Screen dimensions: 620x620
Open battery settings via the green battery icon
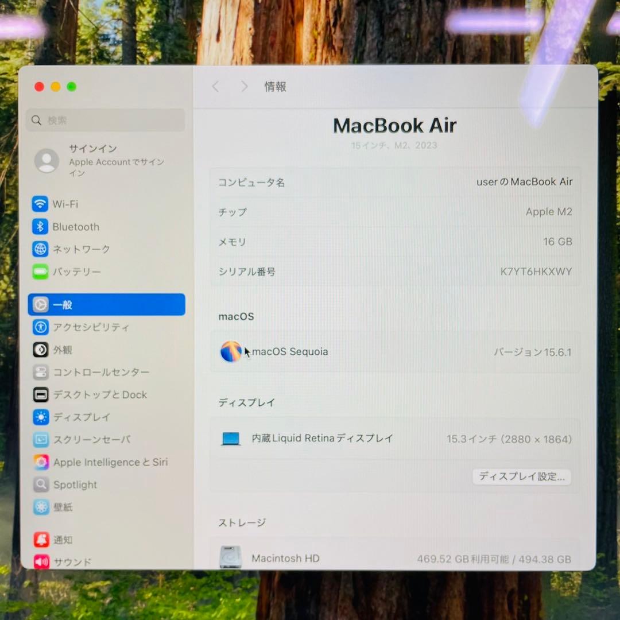click(40, 272)
